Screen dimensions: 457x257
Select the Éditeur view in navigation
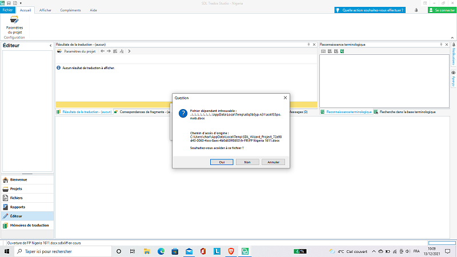[27, 216]
